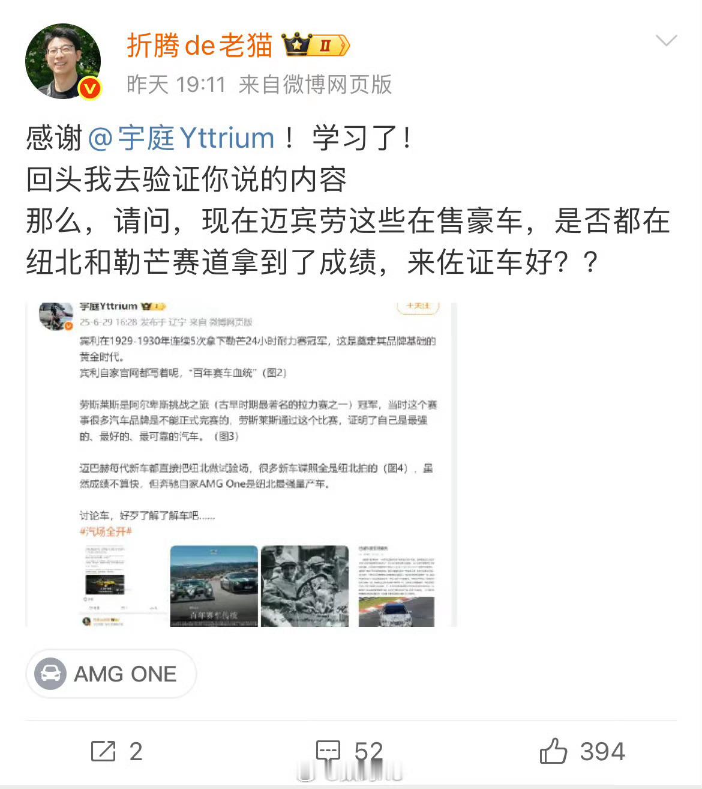Image resolution: width=702 pixels, height=789 pixels.
Task: Tap the 关注 follow button in quoted post
Action: tap(418, 306)
